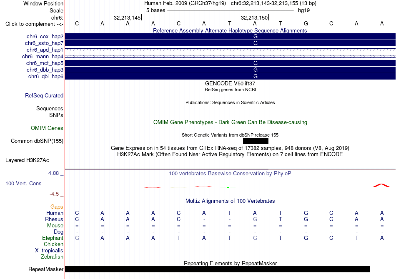The image size is (396, 279).
Task: Click the orange Gaps label
Action: pyautogui.click(x=57, y=207)
